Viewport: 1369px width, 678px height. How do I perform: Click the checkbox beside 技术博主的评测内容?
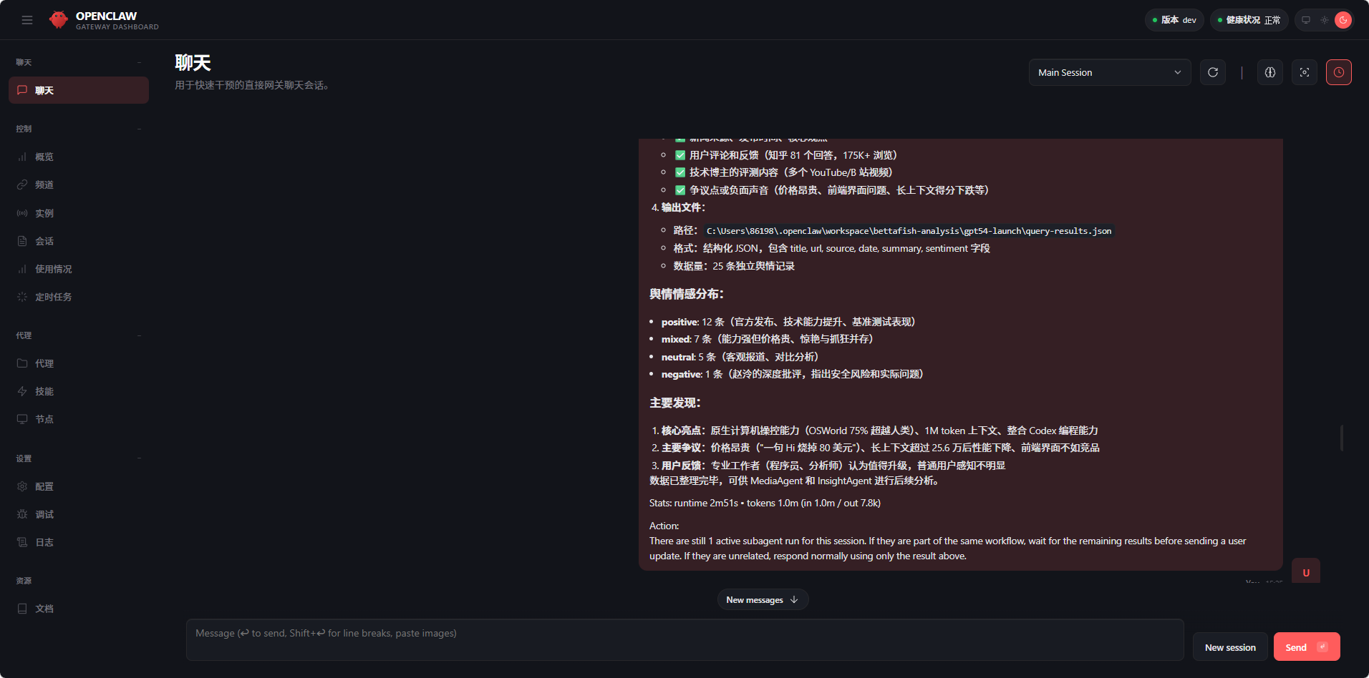[680, 172]
